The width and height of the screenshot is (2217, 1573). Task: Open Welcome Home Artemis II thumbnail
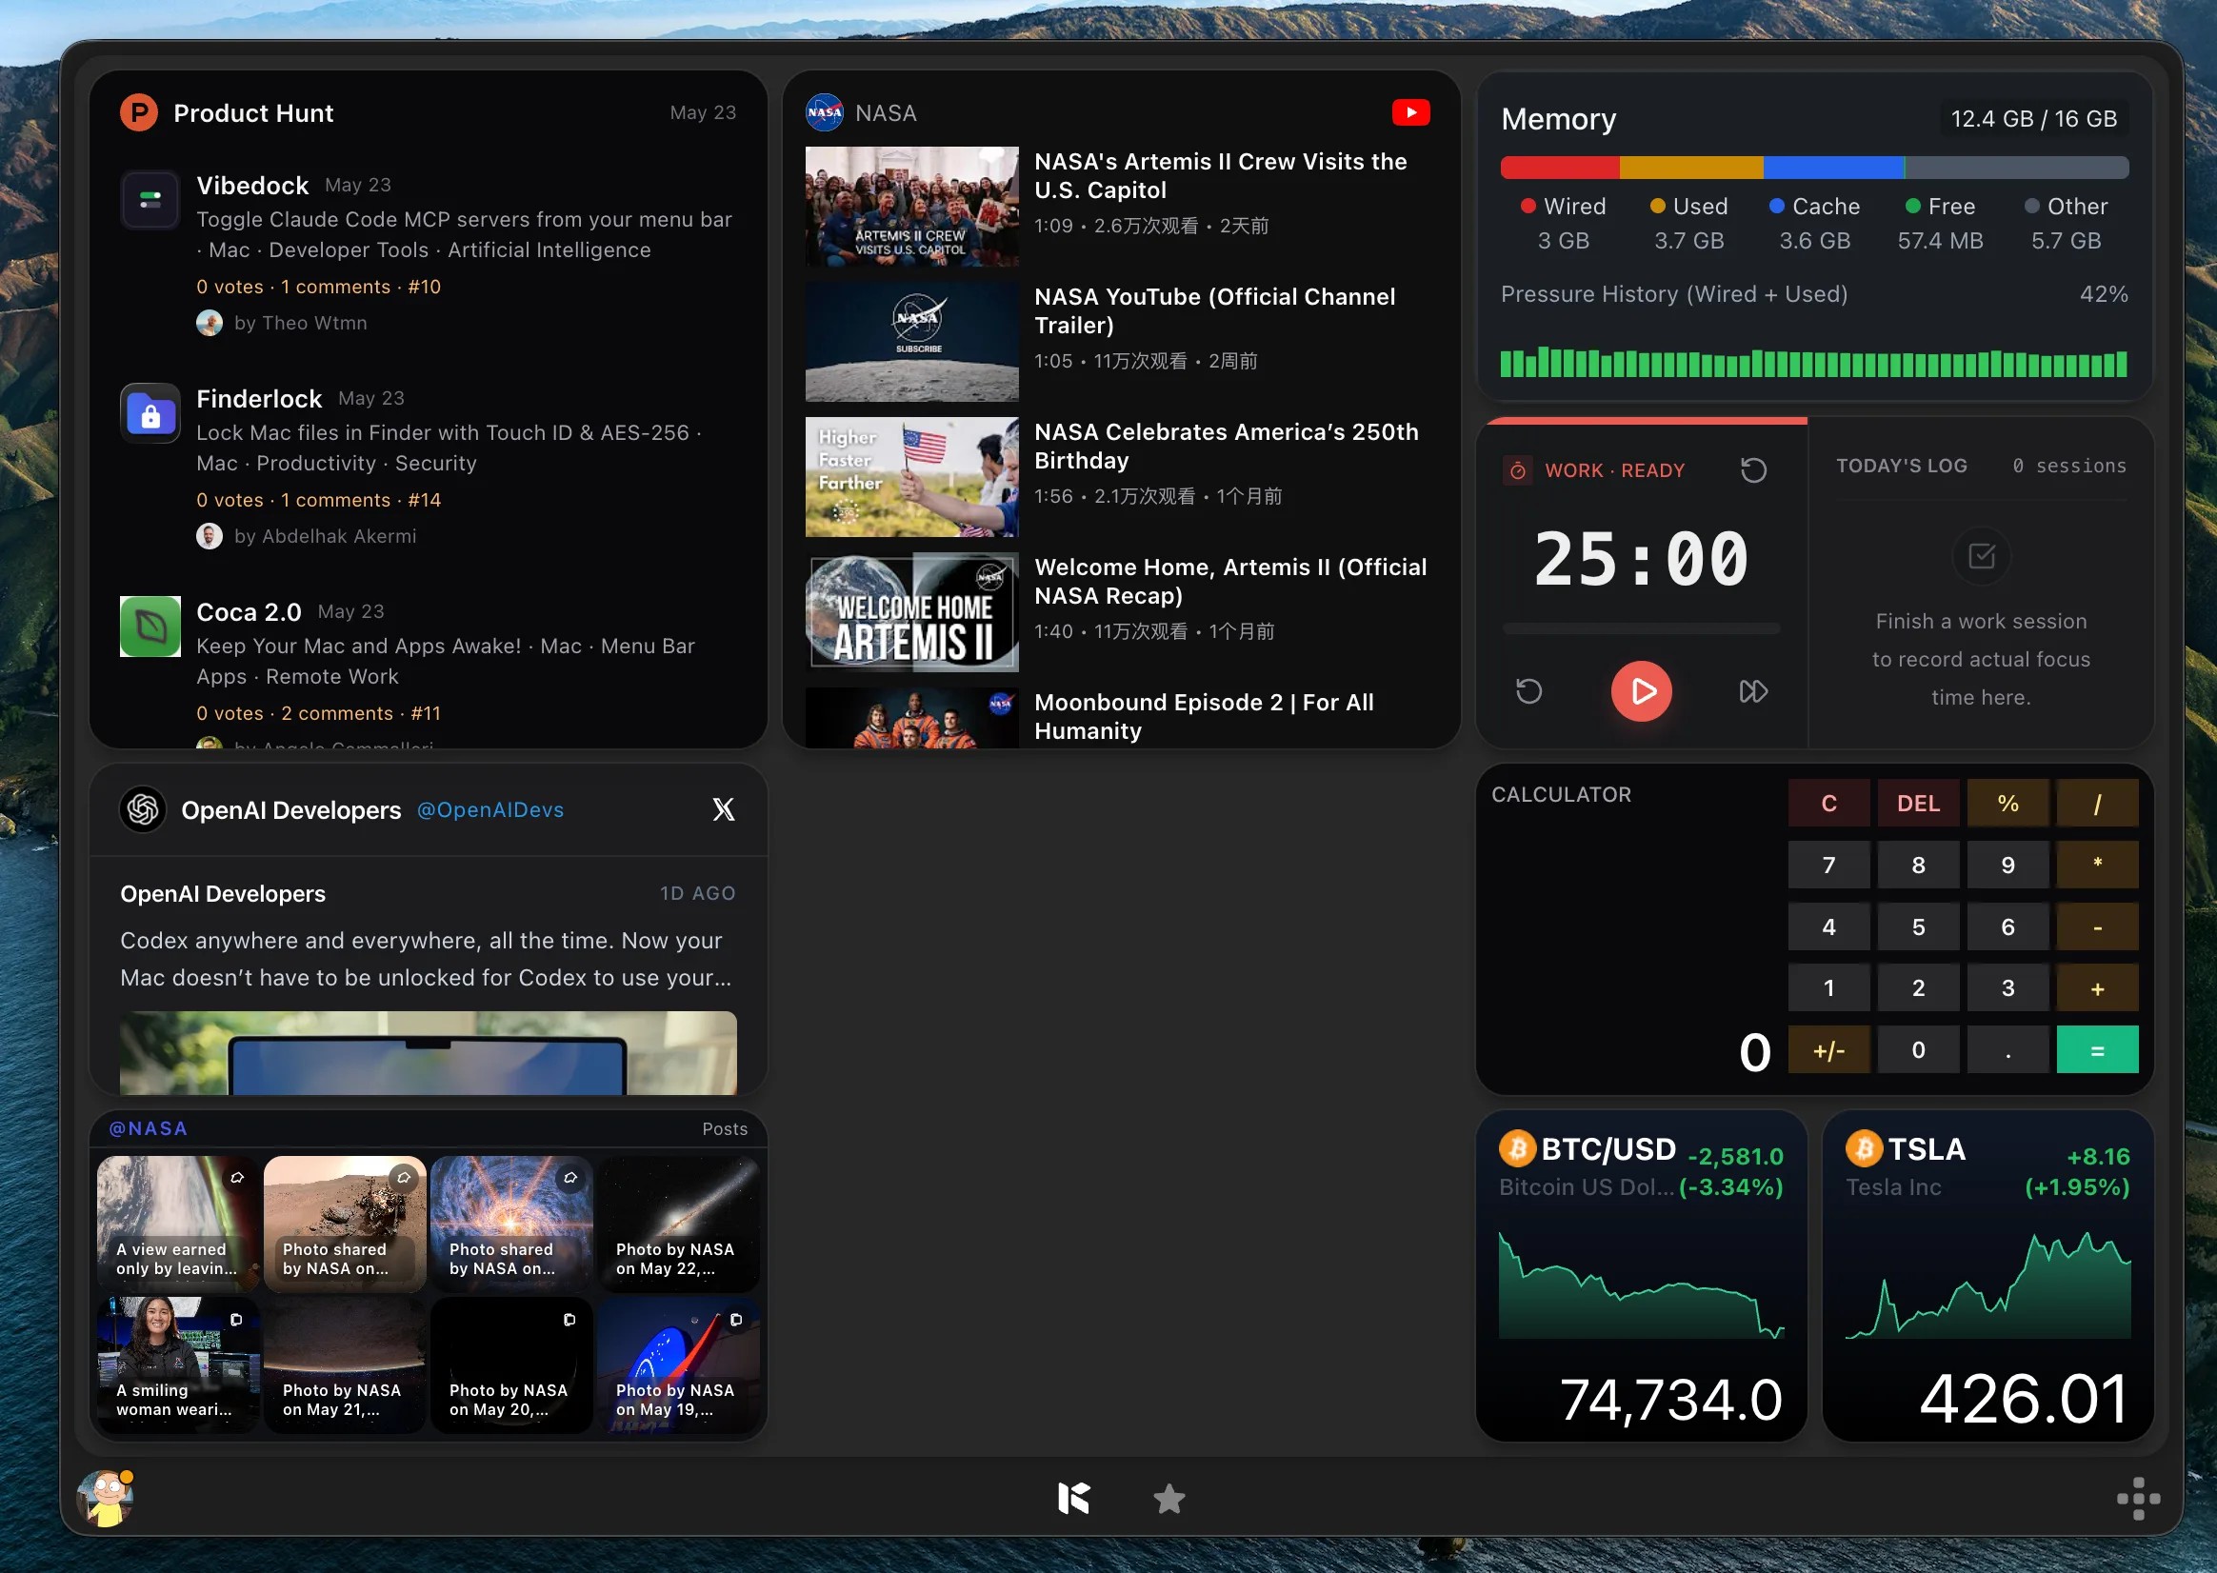912,612
